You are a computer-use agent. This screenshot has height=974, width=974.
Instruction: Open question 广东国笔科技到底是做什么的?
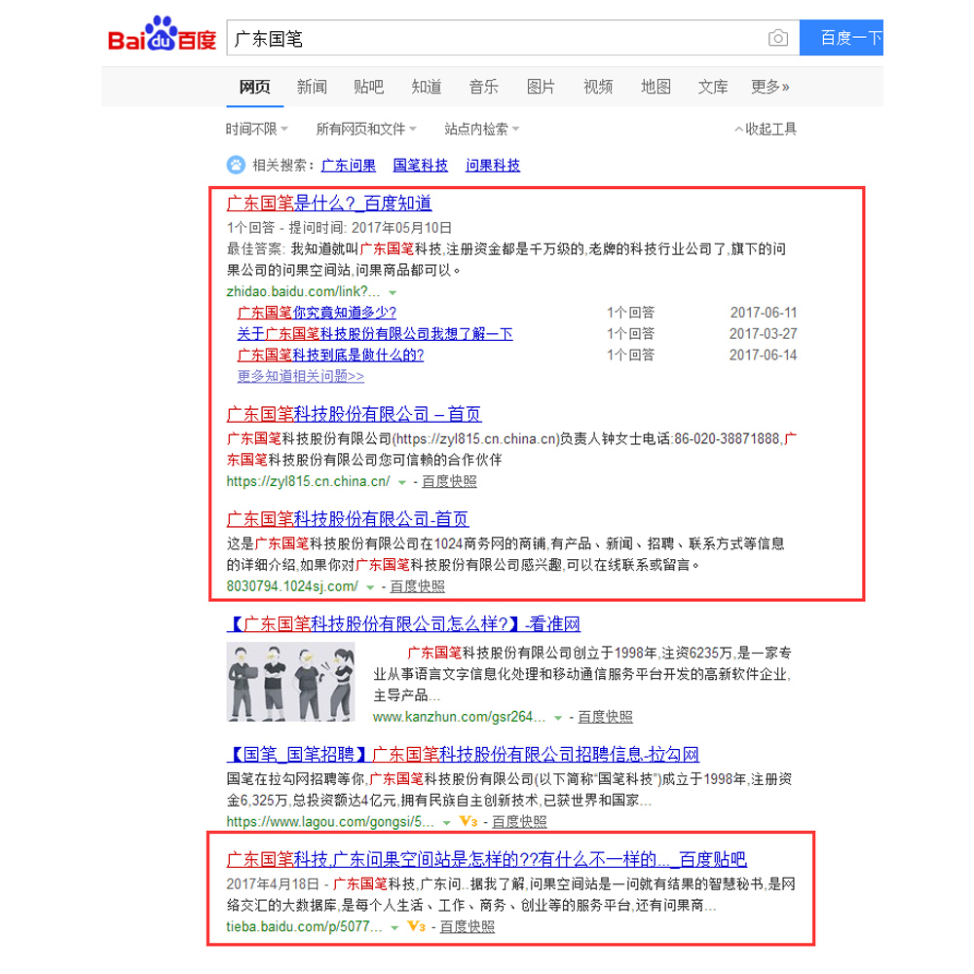point(330,355)
